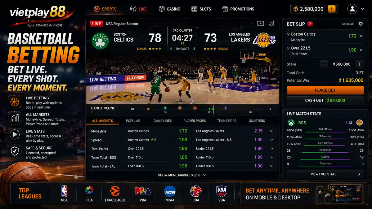This screenshot has height=209, width=372.
Task: Switch to the Player Props tab
Action: 195,121
